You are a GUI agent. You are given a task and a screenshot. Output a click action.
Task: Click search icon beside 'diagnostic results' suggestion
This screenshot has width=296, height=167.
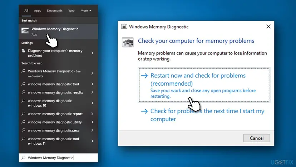point(23,92)
